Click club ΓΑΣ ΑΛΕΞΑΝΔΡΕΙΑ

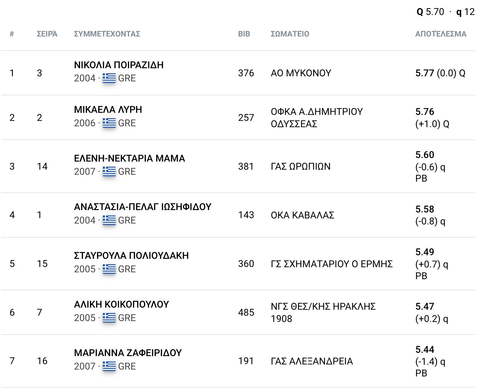[x=311, y=361]
